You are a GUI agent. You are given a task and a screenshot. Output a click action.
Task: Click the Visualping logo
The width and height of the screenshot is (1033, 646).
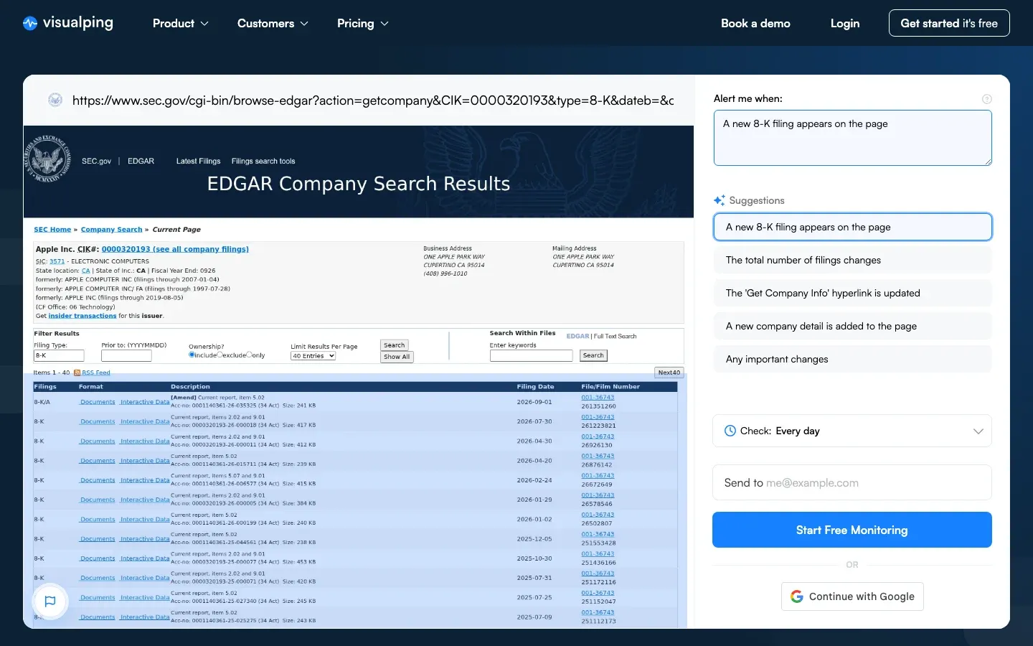tap(68, 23)
